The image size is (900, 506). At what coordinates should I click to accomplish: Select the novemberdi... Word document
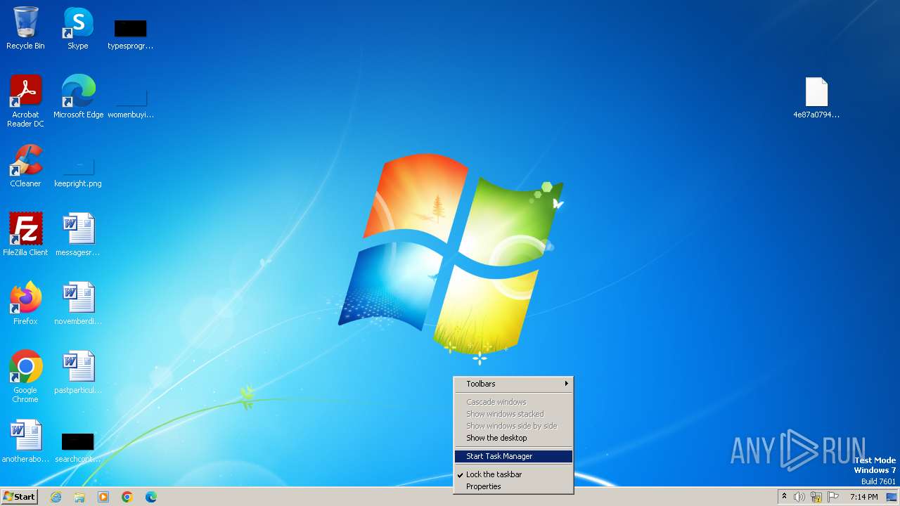(78, 304)
